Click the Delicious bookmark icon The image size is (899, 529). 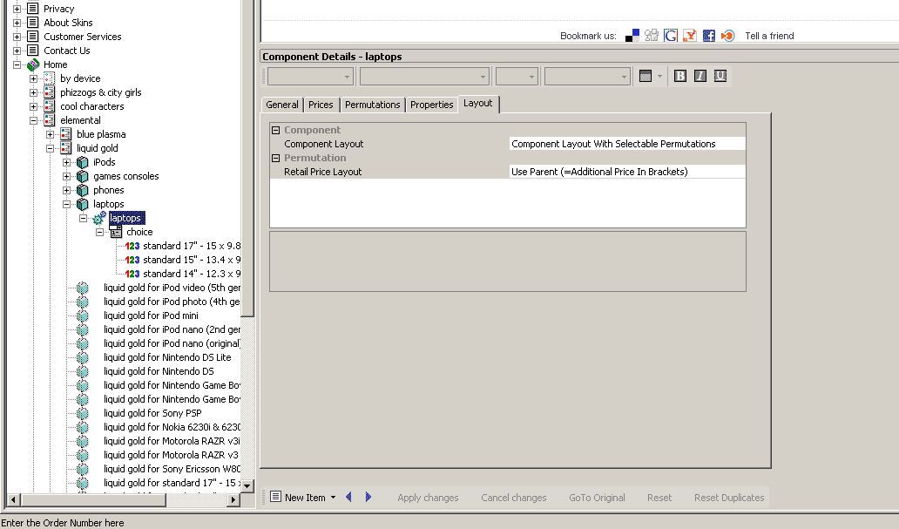(x=632, y=36)
